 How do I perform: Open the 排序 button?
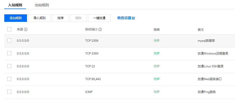click(61, 18)
